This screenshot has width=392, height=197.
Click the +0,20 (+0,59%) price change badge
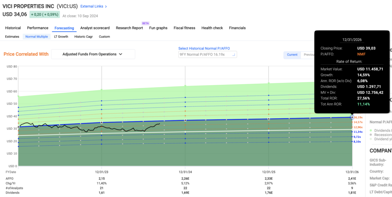click(45, 15)
